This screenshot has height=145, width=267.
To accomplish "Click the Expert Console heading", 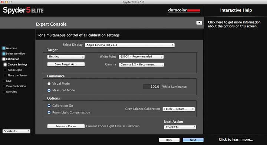I will click(51, 24).
